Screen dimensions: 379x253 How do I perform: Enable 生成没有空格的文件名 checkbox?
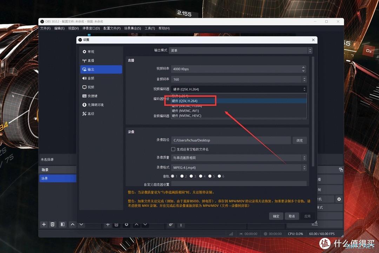[x=173, y=149]
